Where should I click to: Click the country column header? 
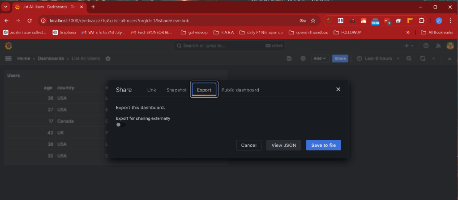[66, 87]
